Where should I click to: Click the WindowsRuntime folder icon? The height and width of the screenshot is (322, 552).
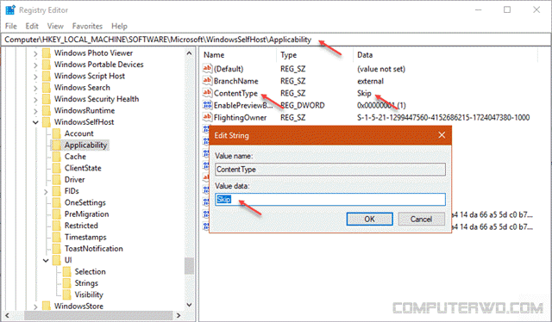(47, 111)
